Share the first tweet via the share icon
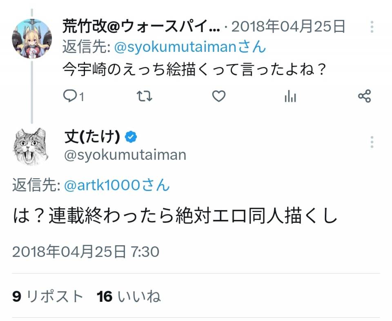This screenshot has width=392, height=321. [364, 96]
